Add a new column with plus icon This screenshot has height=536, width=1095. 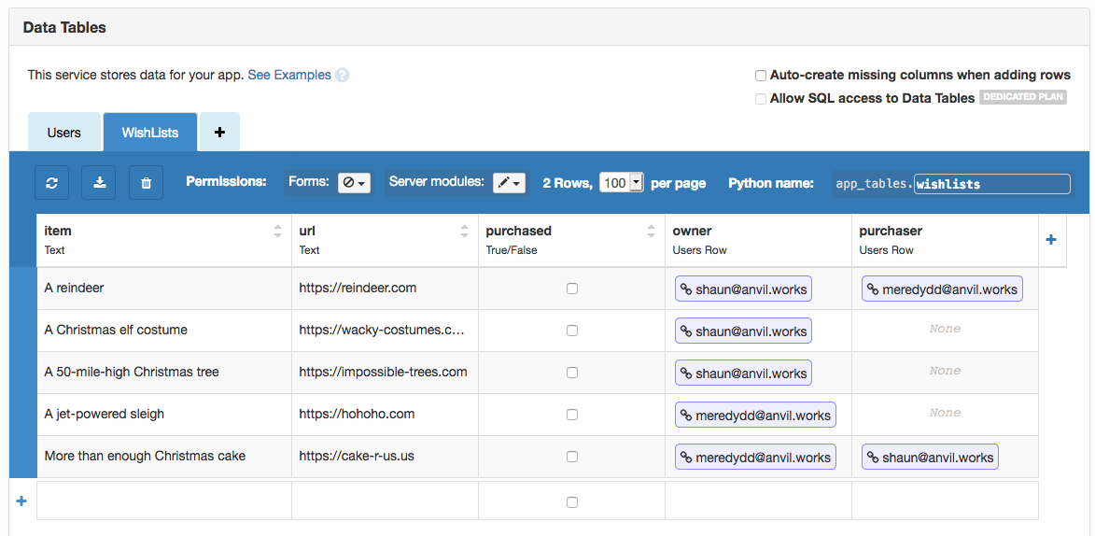click(x=1051, y=240)
